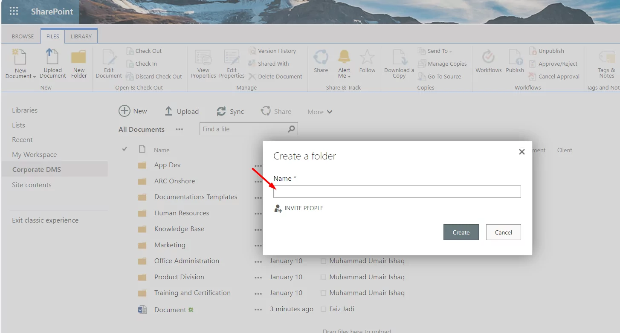Click the New plus command
This screenshot has height=333, width=620.
(133, 111)
